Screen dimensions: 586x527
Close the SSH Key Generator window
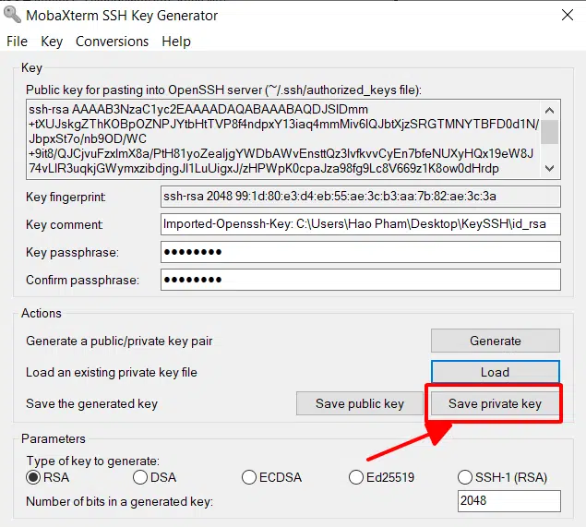(566, 15)
